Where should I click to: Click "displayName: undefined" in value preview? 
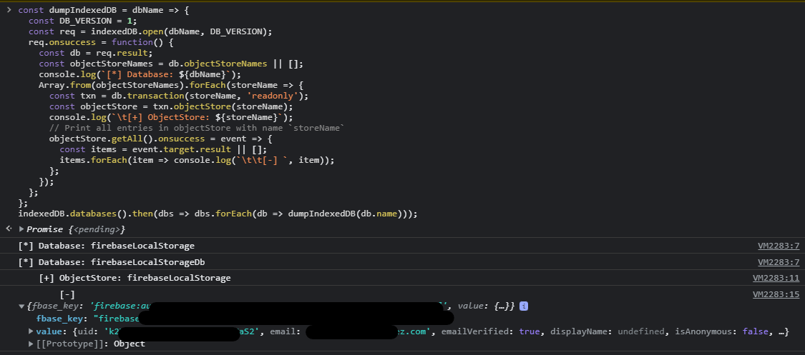point(608,331)
